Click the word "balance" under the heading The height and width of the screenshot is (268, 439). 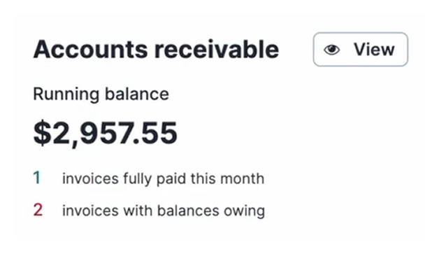(137, 94)
